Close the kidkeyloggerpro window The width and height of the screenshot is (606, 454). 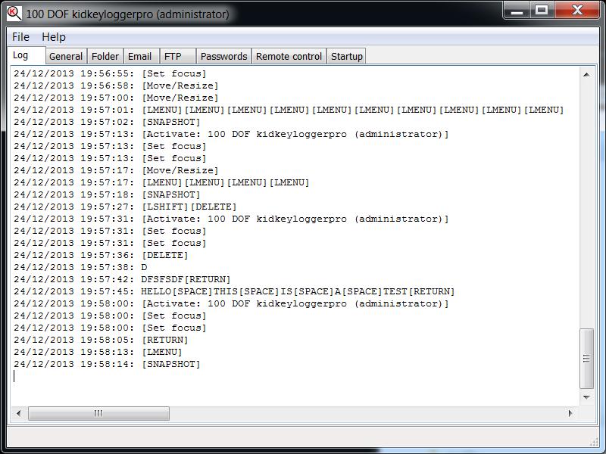(x=577, y=11)
